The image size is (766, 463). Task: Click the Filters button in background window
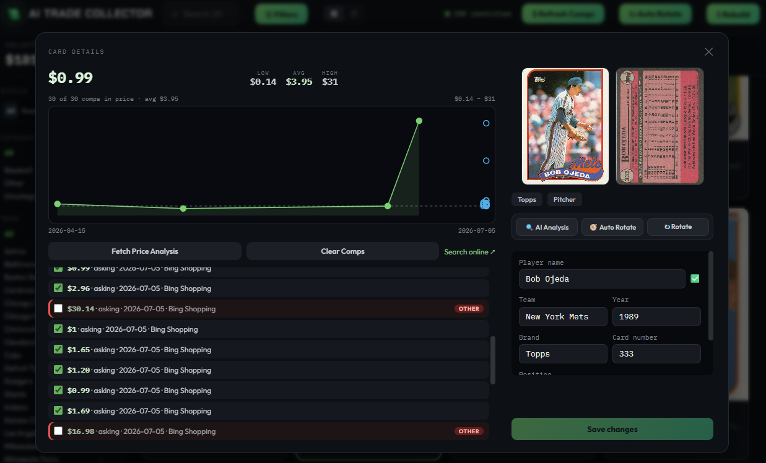click(x=281, y=14)
